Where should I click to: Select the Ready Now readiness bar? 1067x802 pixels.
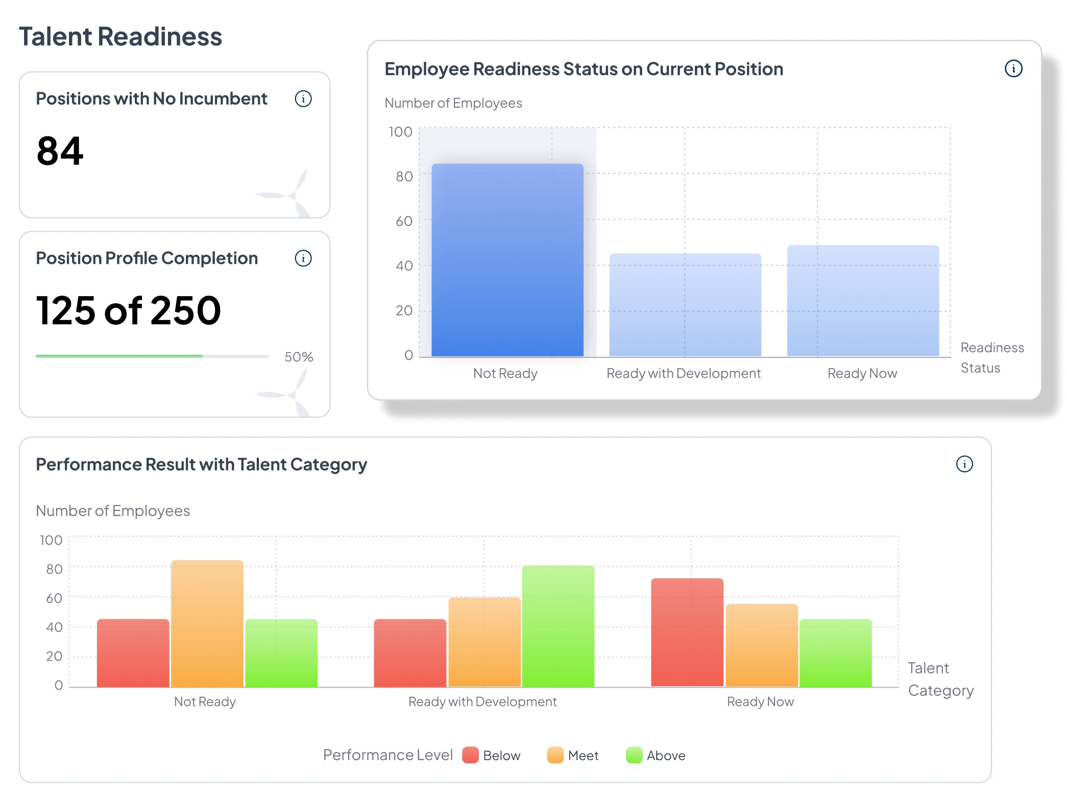863,301
